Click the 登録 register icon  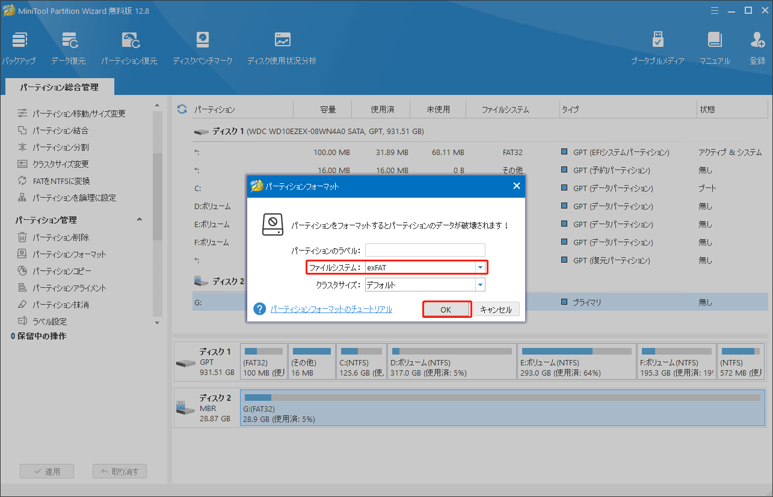point(757,48)
